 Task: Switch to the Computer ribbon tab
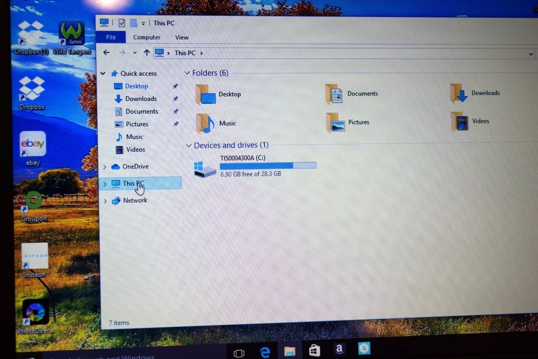point(146,37)
